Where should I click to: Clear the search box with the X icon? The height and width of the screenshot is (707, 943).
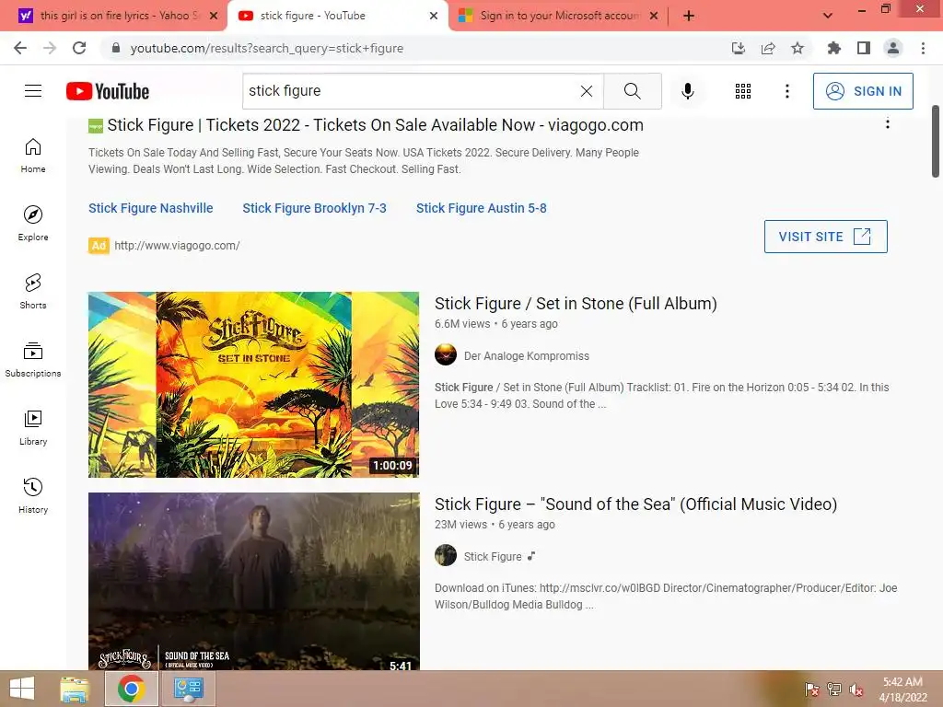click(587, 91)
